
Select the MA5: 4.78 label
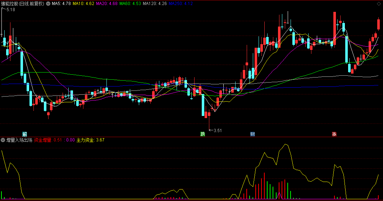(61, 4)
